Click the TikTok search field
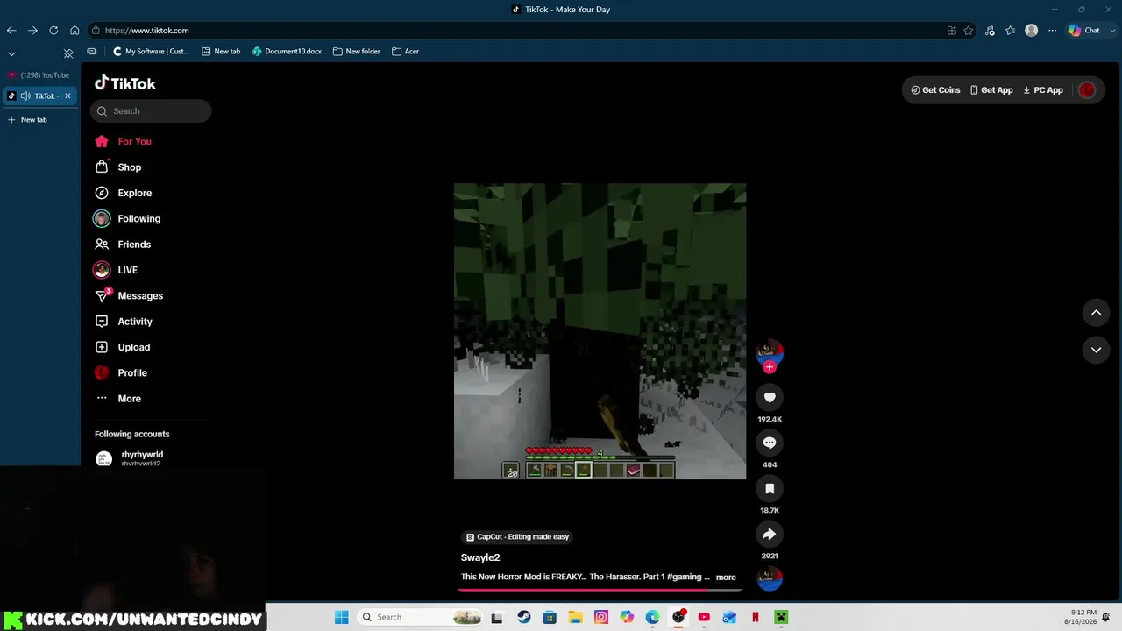Screen dimensions: 1122x631 tap(151, 111)
